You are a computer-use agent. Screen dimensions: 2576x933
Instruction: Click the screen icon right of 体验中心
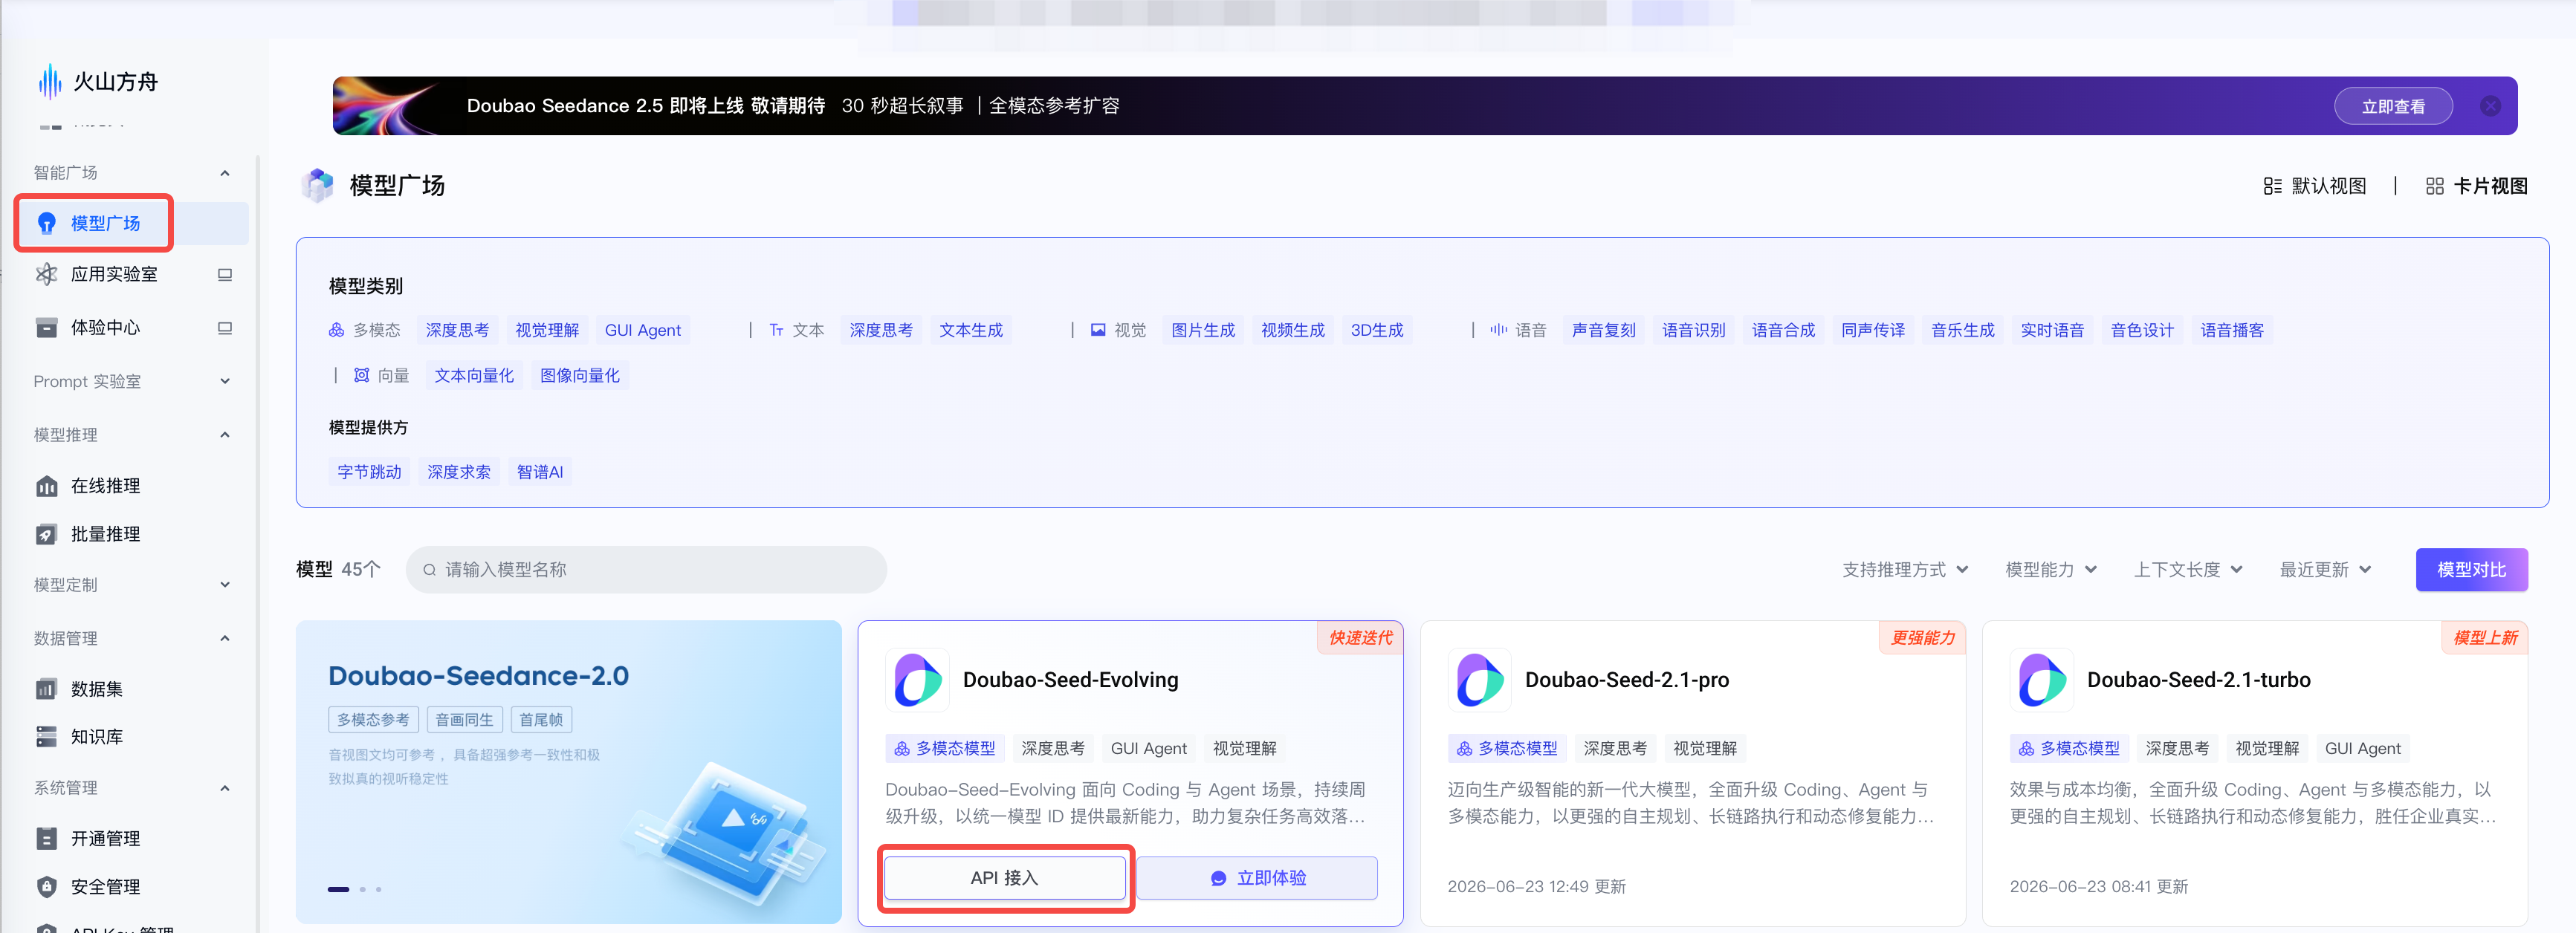[225, 328]
